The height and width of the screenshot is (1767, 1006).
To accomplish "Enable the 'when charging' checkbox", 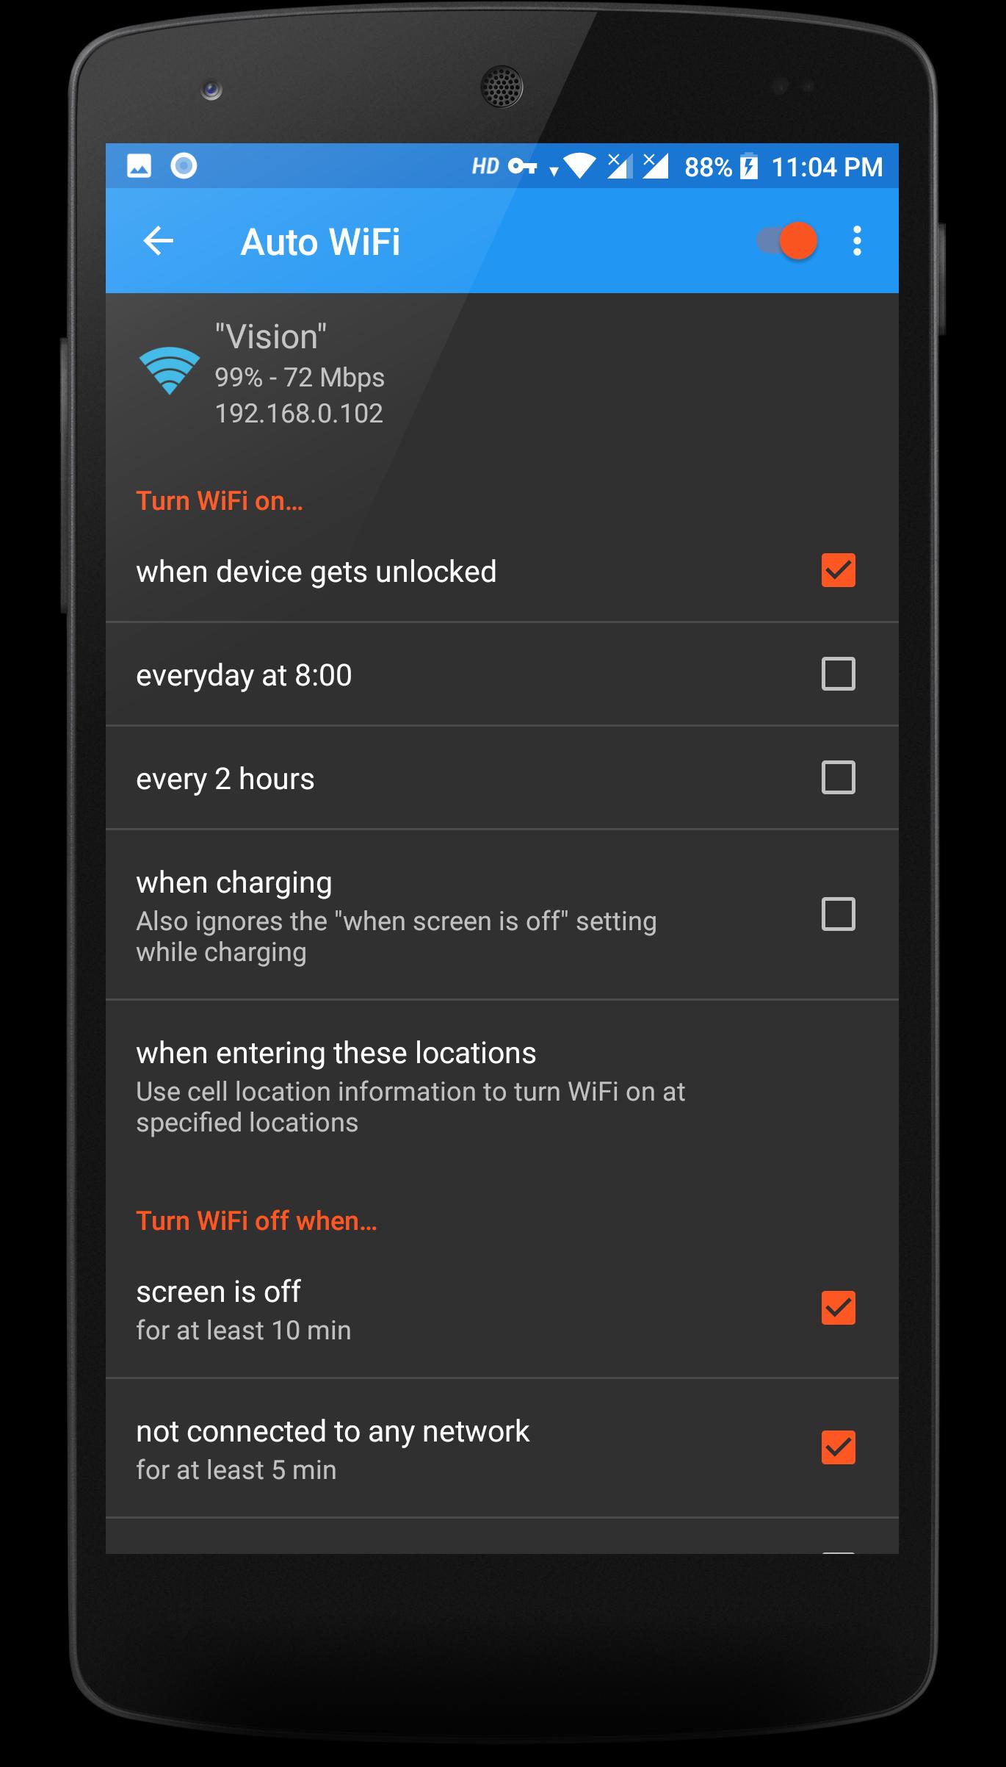I will tap(838, 914).
